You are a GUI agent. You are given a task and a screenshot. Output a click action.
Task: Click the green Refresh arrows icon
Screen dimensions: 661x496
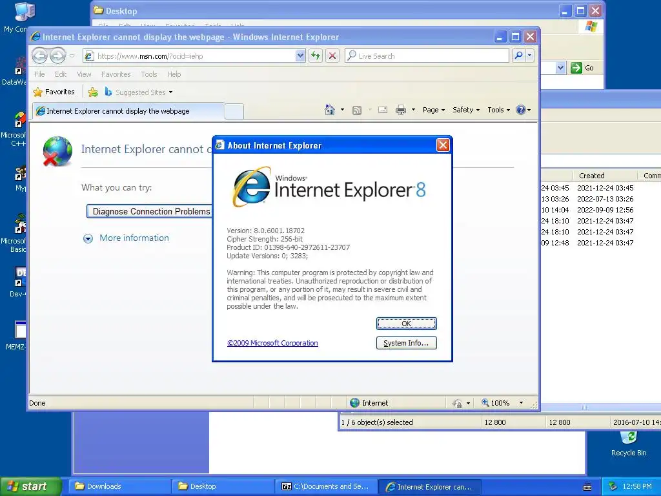point(316,56)
